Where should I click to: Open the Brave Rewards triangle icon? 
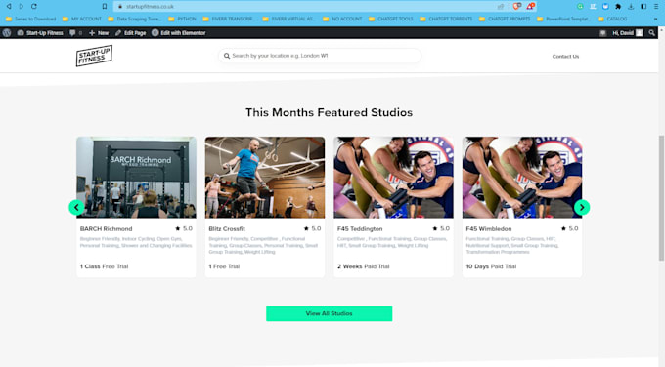[530, 7]
